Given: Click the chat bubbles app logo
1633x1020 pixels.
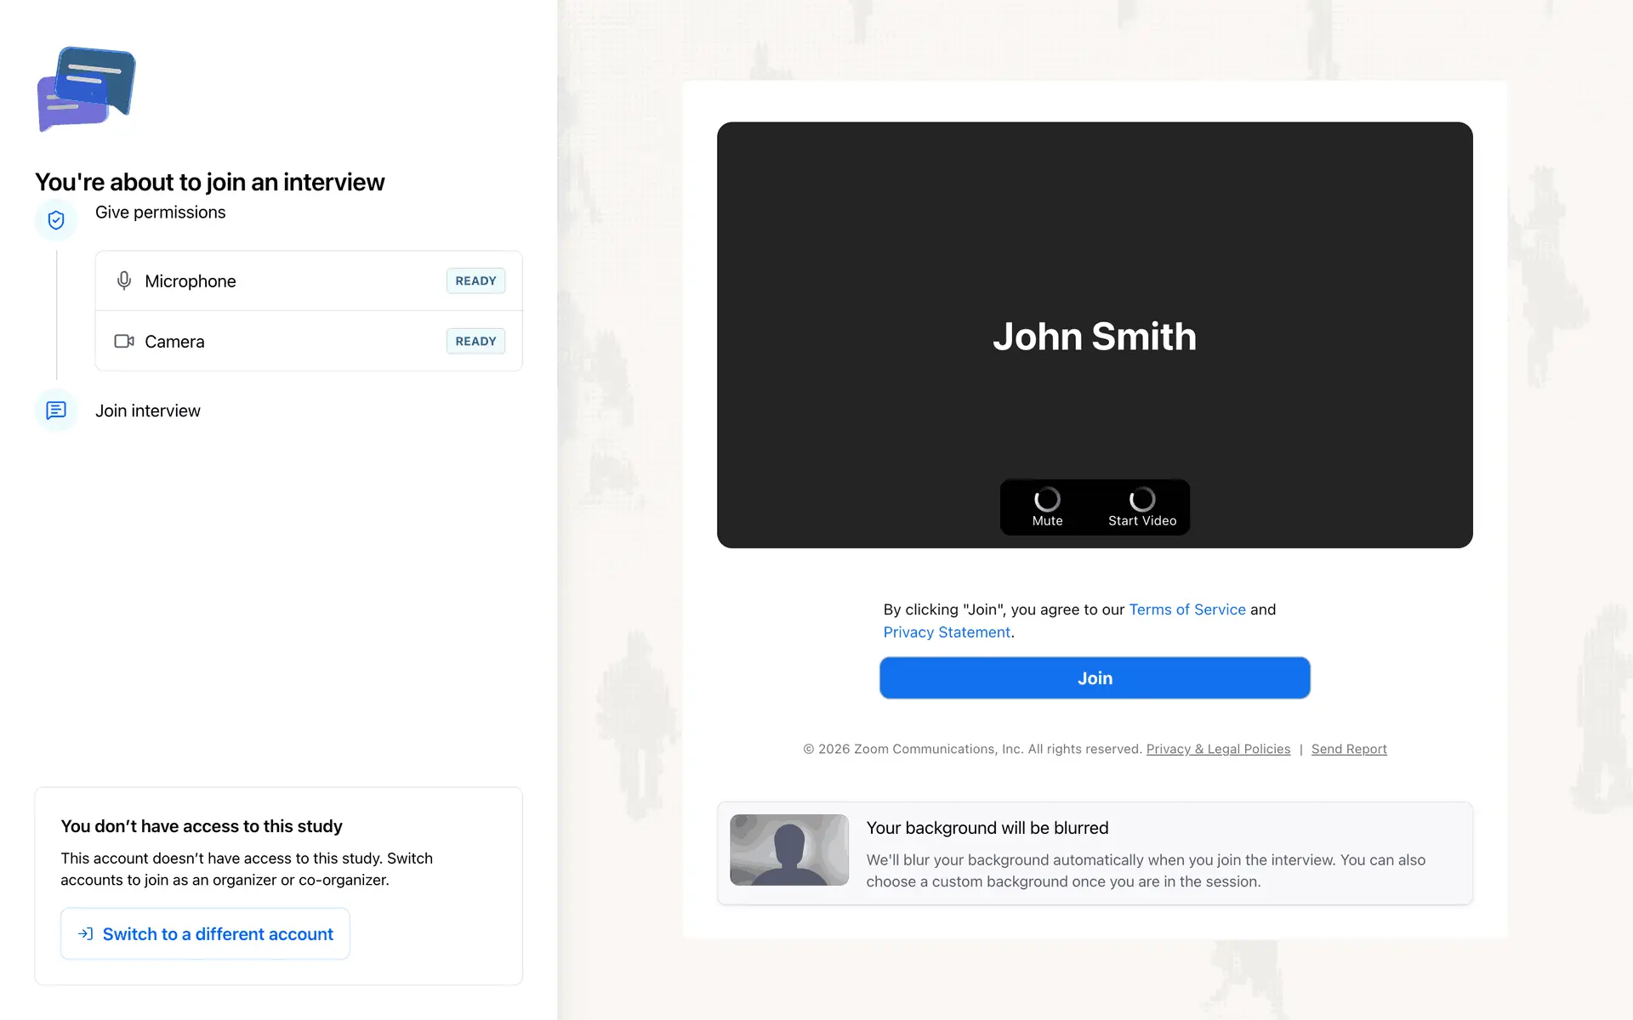Looking at the screenshot, I should (86, 88).
